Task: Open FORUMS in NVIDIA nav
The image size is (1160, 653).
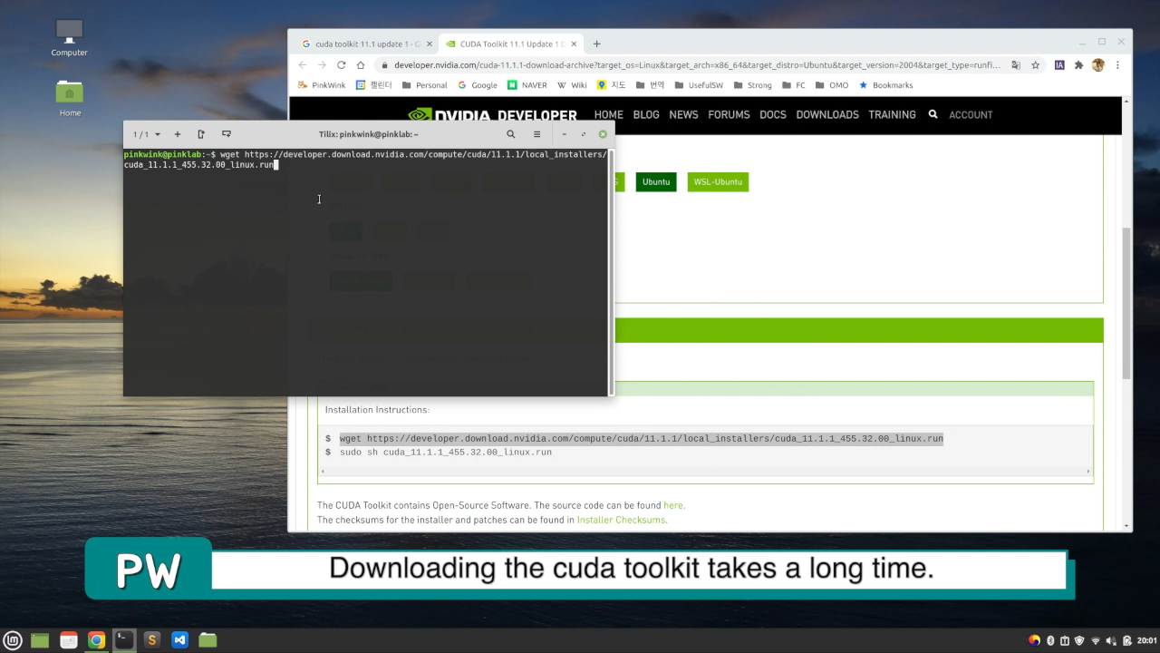Action: (x=729, y=115)
